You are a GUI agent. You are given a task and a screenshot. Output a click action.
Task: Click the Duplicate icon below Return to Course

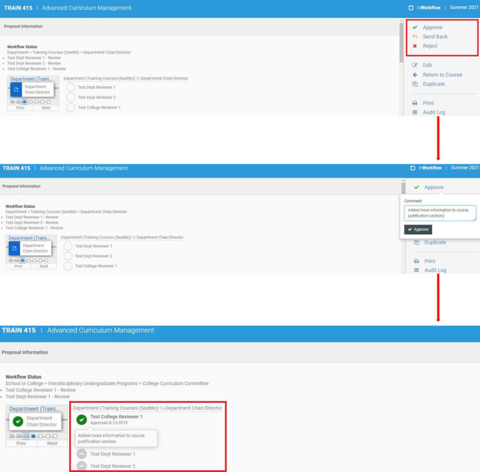pos(415,84)
